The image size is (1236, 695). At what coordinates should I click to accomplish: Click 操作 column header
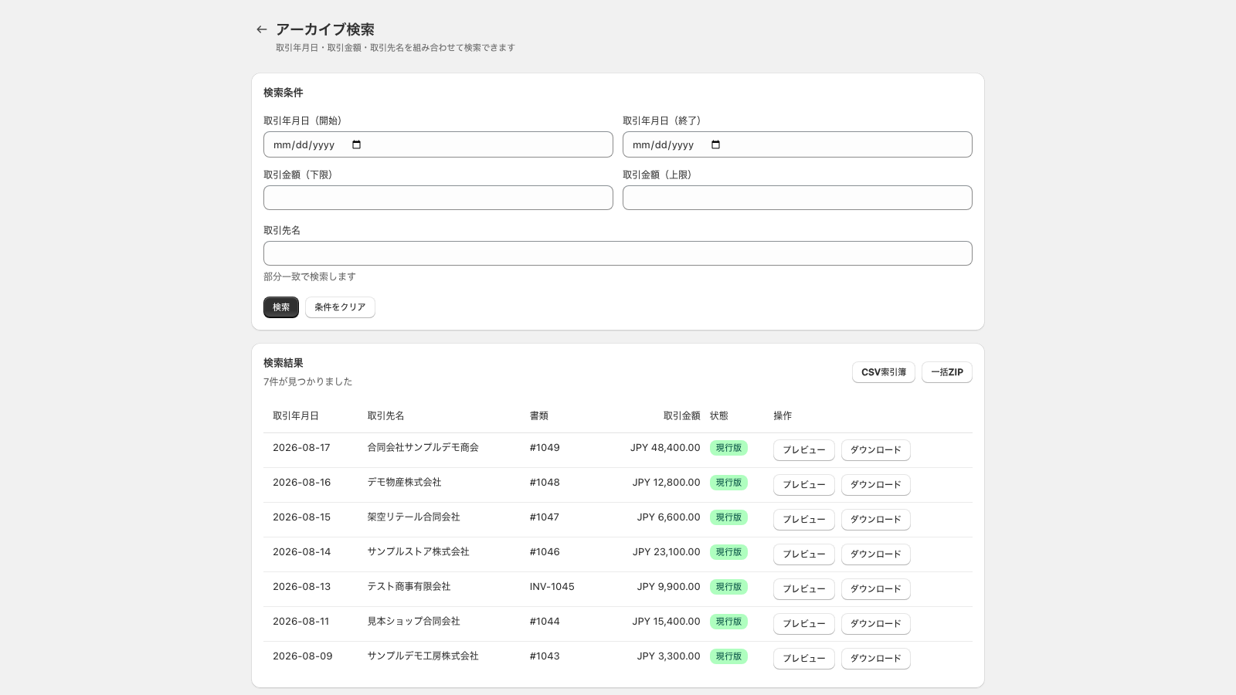(x=783, y=415)
